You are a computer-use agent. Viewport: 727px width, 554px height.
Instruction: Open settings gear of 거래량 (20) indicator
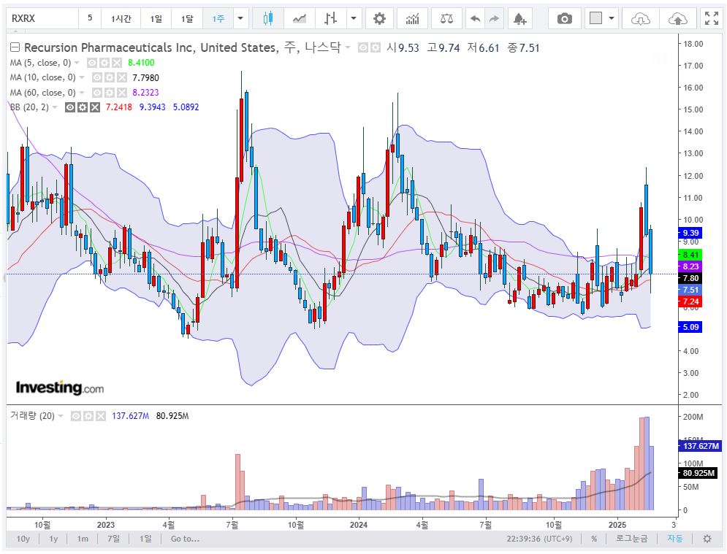[x=88, y=416]
